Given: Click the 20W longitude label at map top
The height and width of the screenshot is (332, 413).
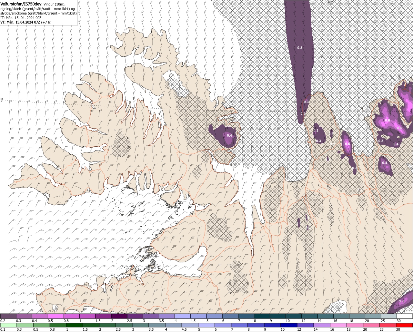Looking at the screenshot, I should 330,2.
